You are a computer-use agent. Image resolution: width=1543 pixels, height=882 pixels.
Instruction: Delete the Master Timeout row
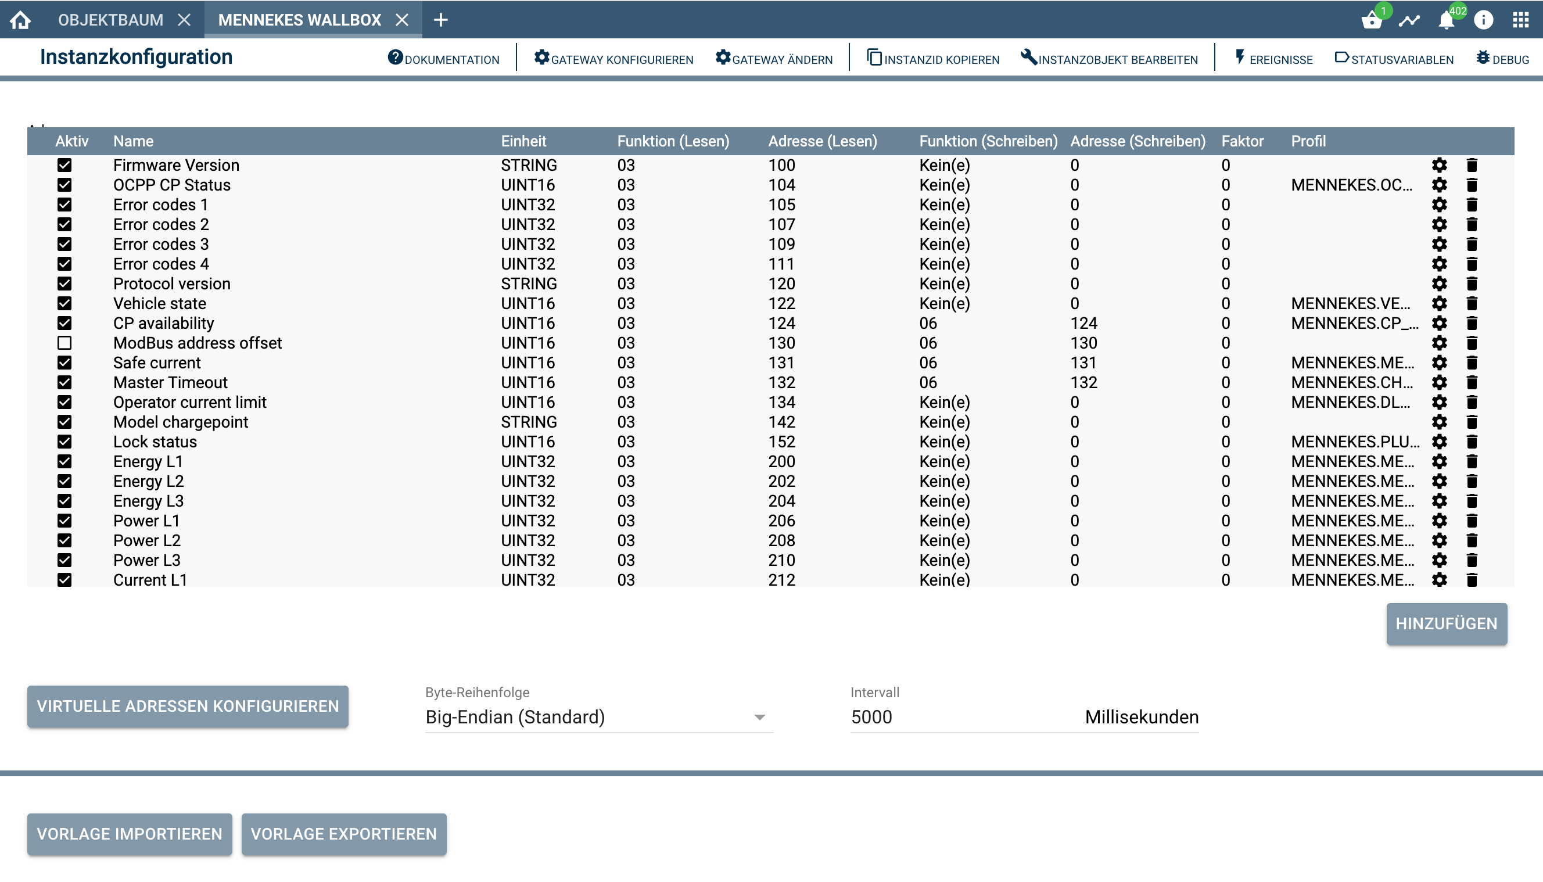1472,382
